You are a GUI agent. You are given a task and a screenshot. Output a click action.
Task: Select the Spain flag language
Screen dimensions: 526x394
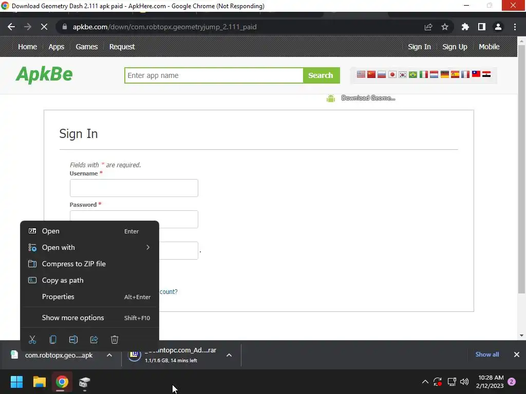pyautogui.click(x=455, y=74)
